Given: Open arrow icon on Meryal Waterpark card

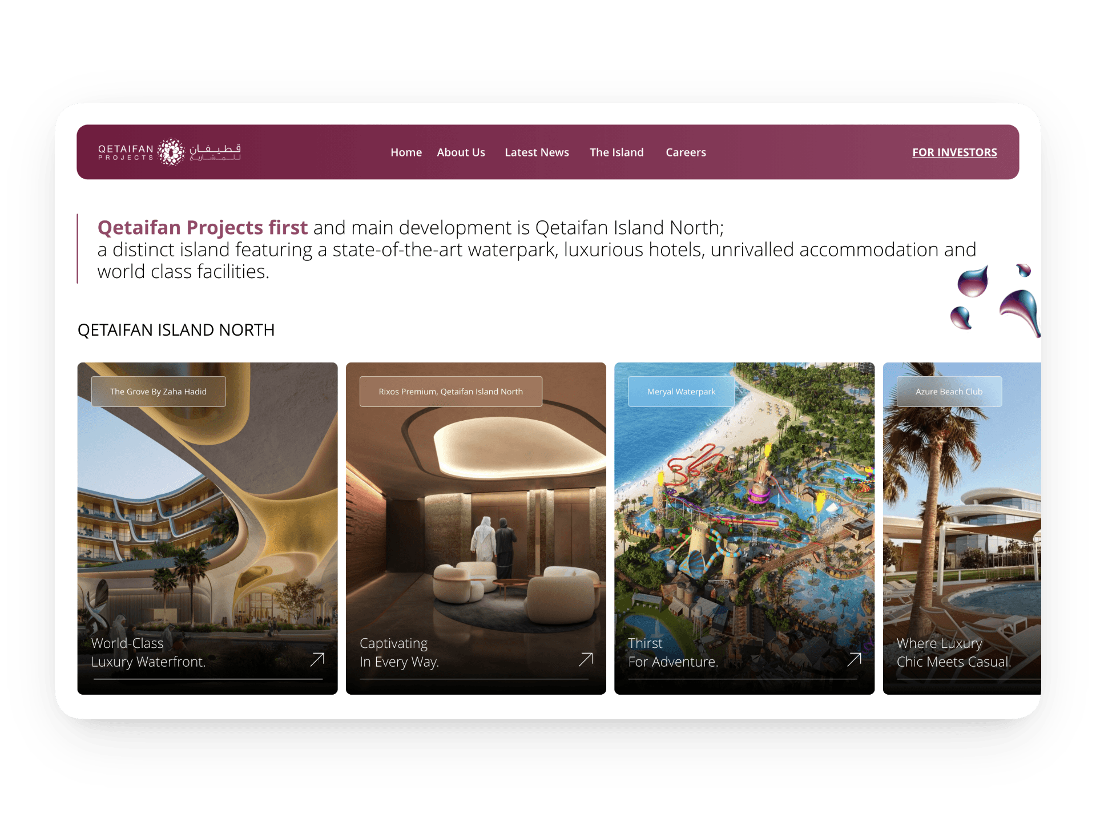Looking at the screenshot, I should pyautogui.click(x=854, y=659).
